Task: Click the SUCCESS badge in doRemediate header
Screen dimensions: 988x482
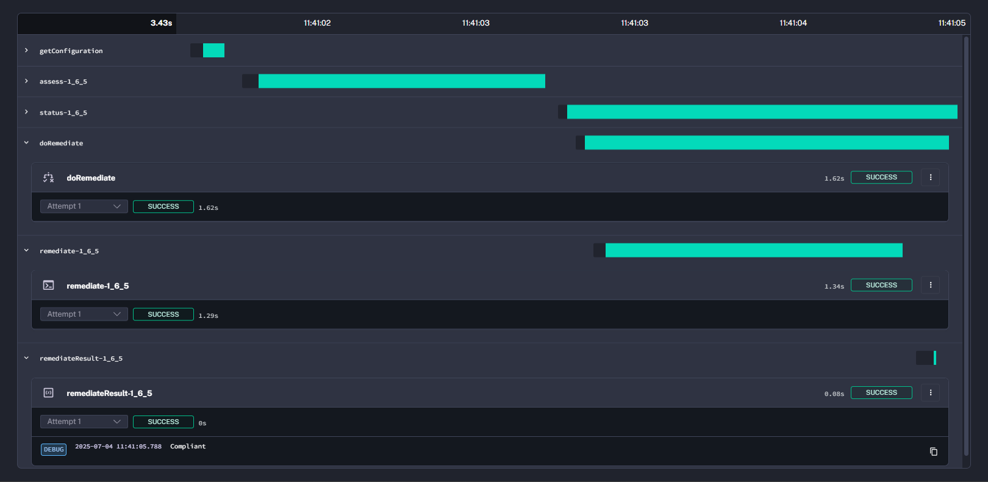Action: pyautogui.click(x=881, y=178)
